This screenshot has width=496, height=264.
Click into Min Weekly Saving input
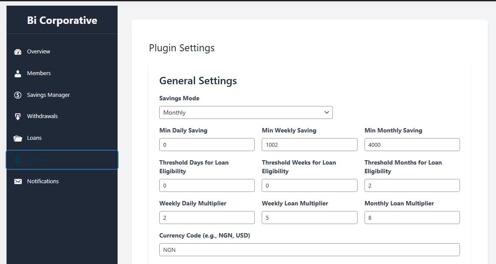click(x=309, y=145)
